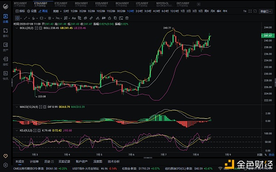276x172 pixels.
Task: Select the Aa text annotation tool
Action: coord(74,18)
